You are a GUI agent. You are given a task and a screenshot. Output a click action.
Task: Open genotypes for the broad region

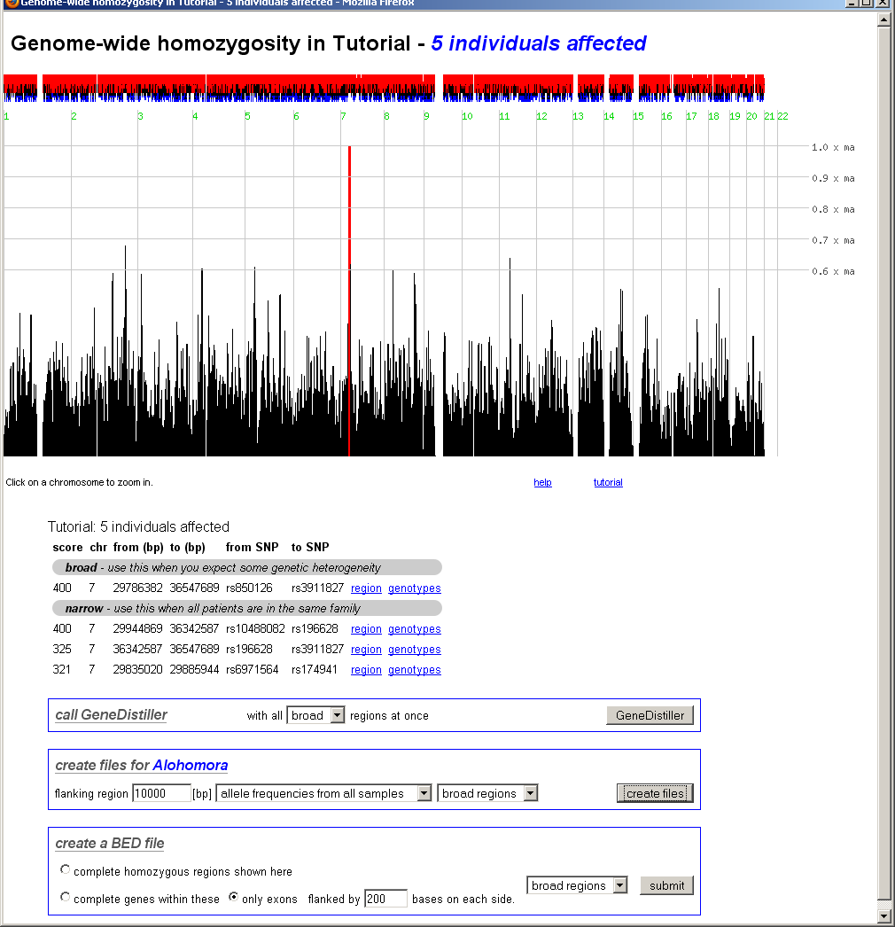(414, 588)
